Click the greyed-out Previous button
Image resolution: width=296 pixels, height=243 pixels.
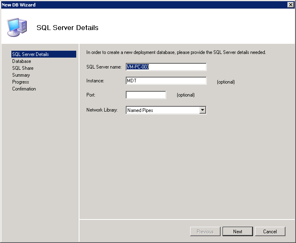205,232
